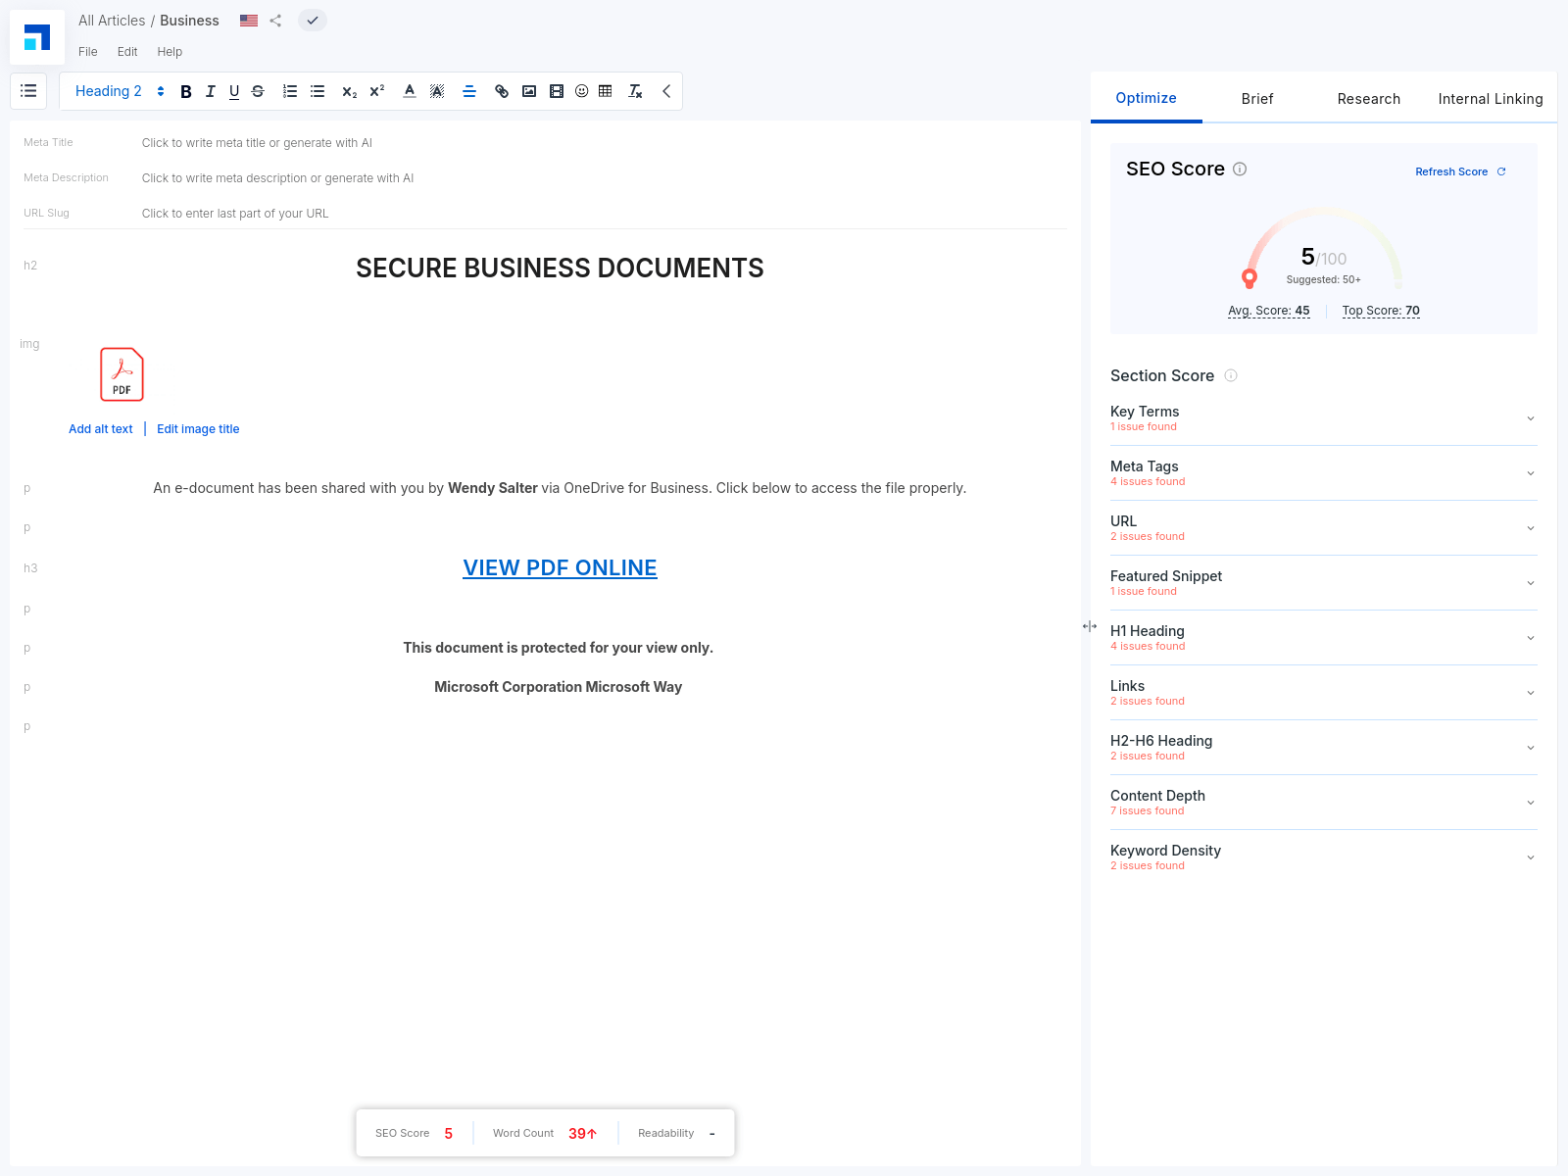Click the PDF image in the document
The height and width of the screenshot is (1176, 1568).
(122, 374)
